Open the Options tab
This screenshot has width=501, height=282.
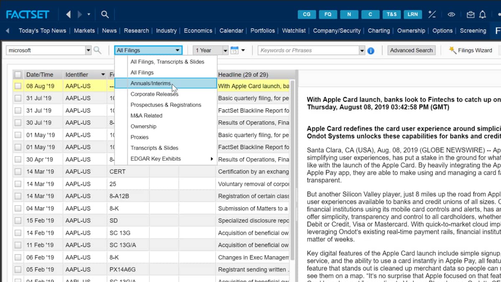(443, 30)
